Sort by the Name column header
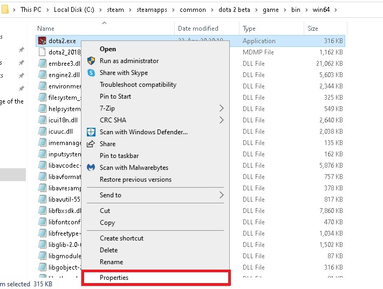Screen dimensions: 383x289 coord(105,29)
